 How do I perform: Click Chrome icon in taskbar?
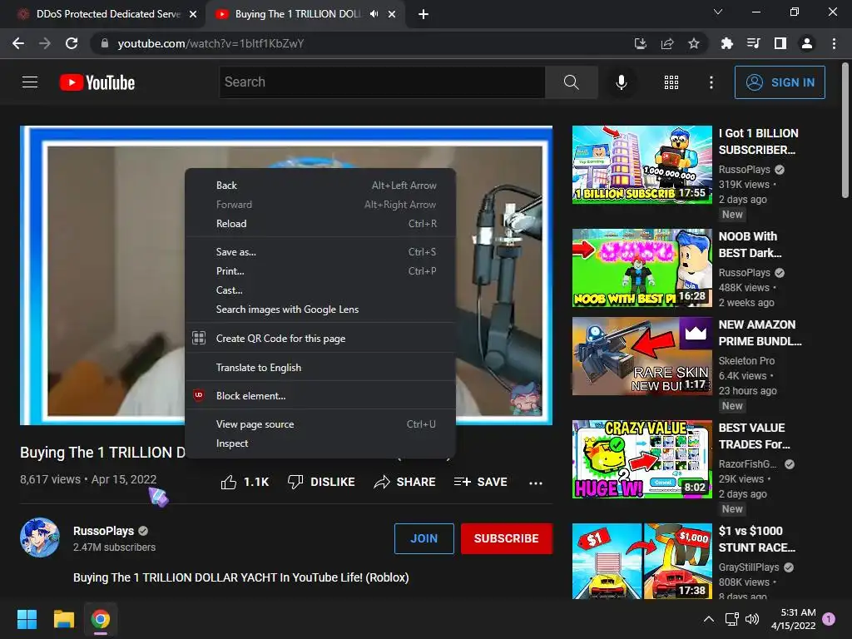(101, 619)
